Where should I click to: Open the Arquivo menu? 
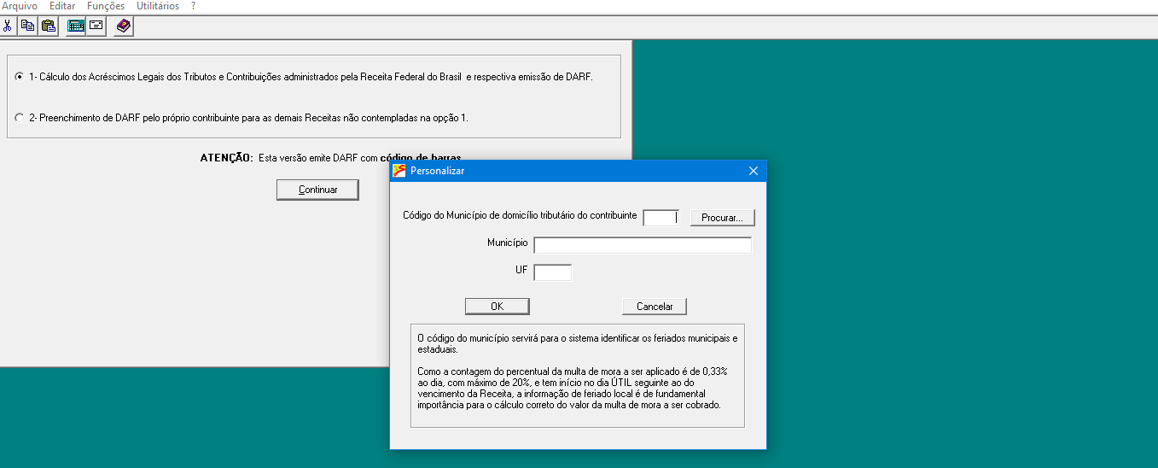20,6
